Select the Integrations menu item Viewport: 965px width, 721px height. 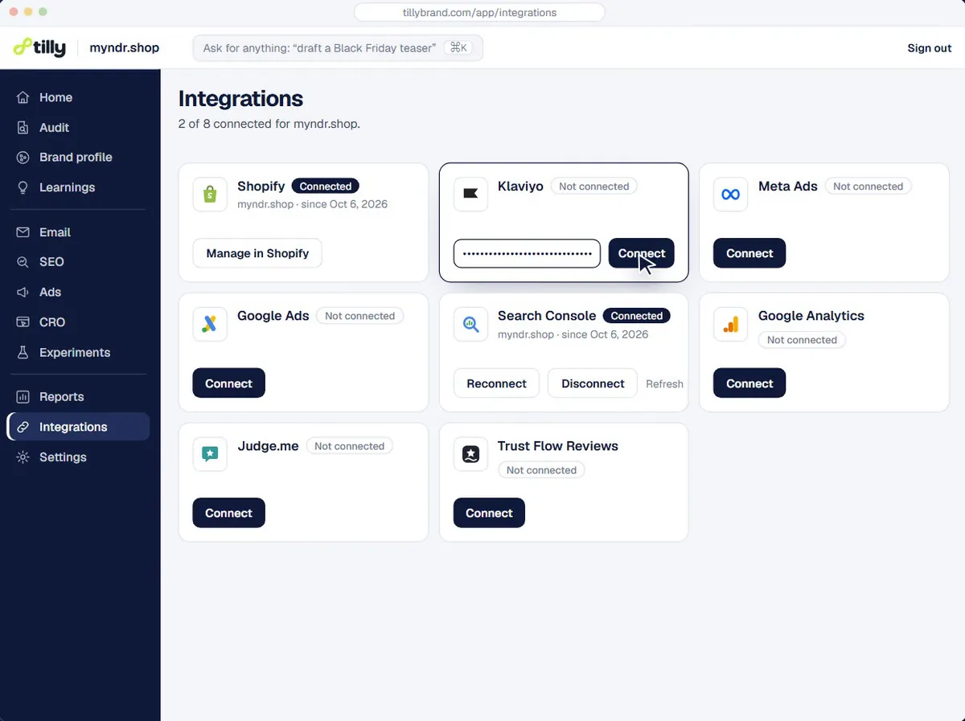78,427
